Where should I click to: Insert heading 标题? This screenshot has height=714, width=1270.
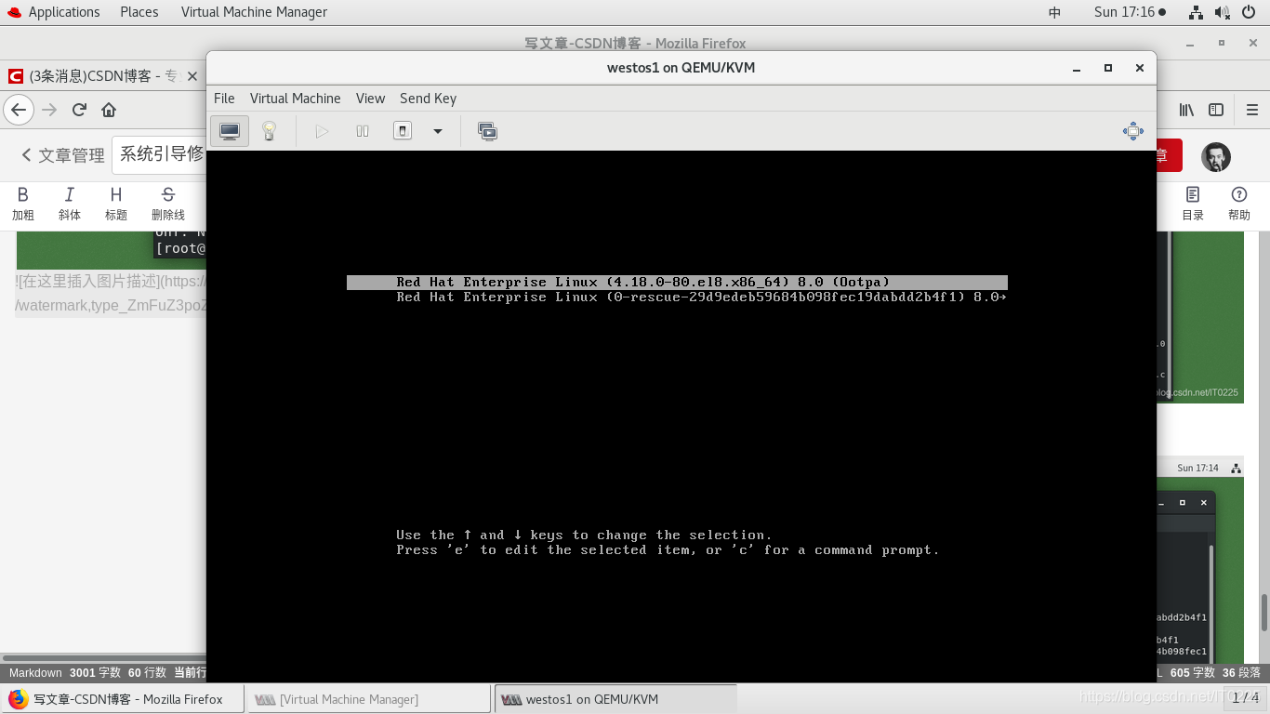click(116, 204)
